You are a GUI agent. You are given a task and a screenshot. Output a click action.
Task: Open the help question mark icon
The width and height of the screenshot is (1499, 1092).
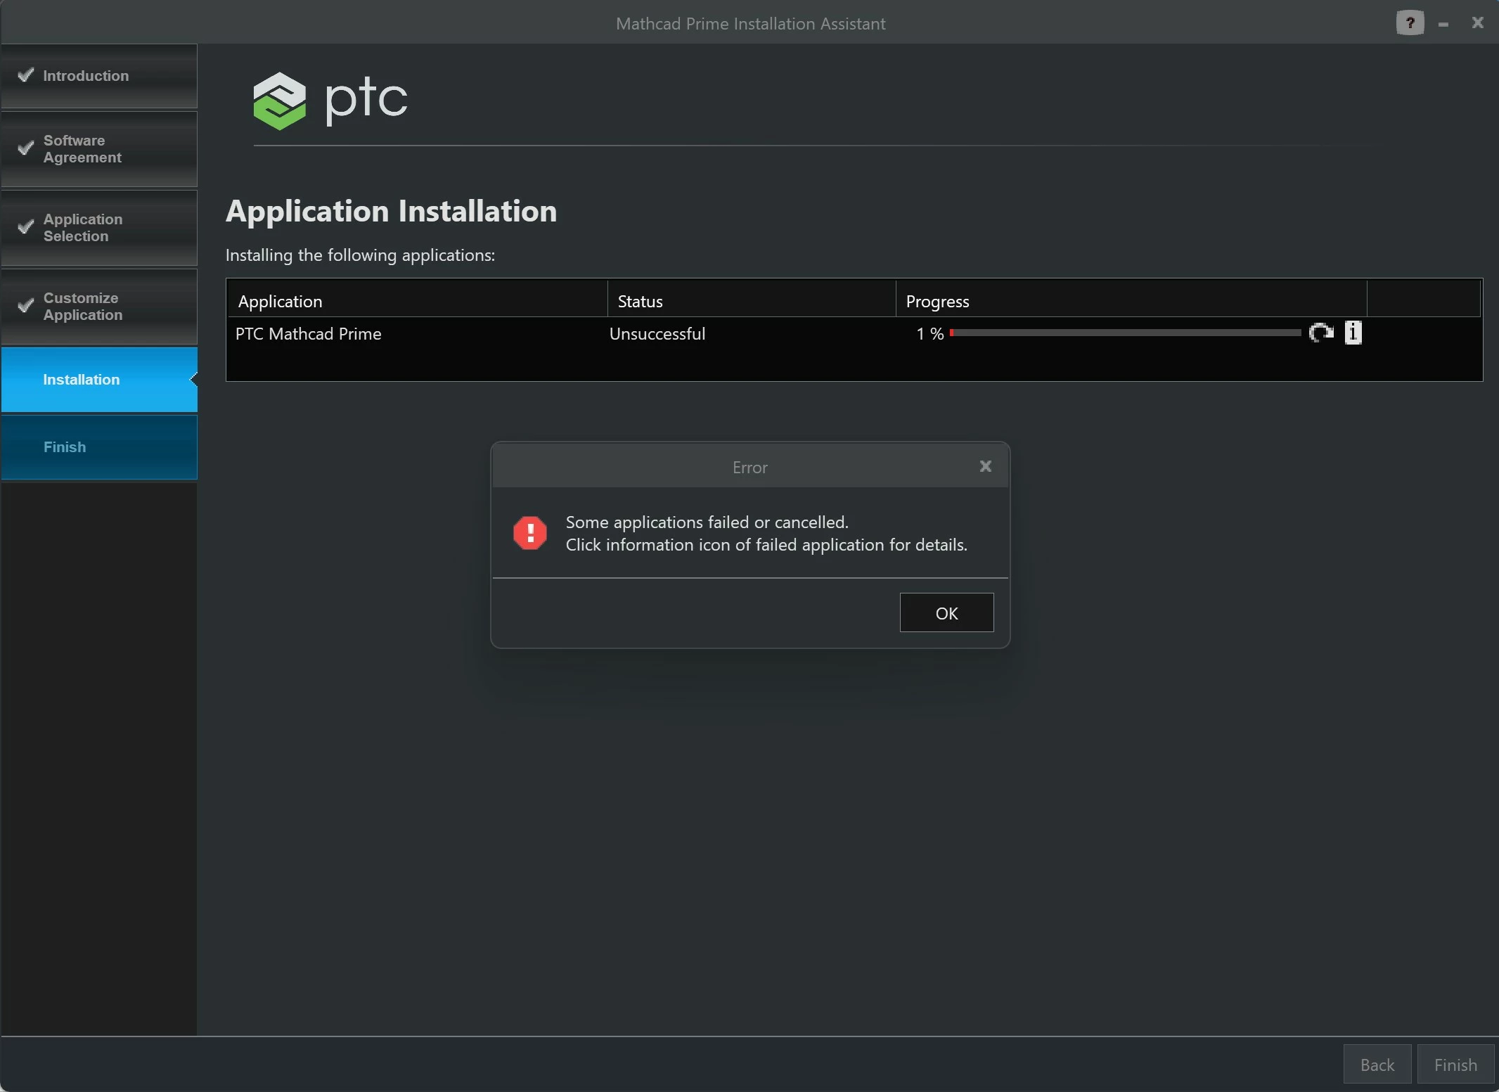pyautogui.click(x=1409, y=23)
